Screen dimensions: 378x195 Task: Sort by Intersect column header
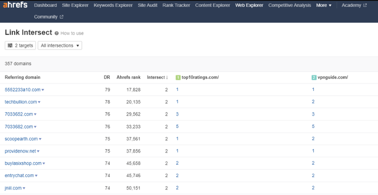(x=157, y=77)
